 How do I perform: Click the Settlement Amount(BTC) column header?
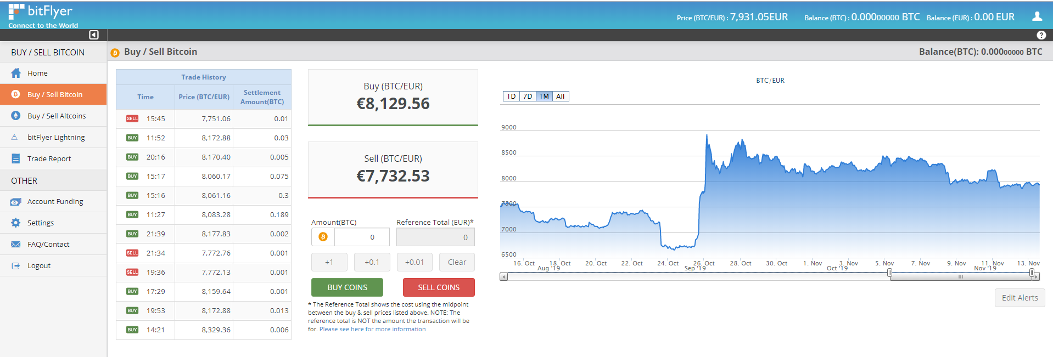coord(262,97)
